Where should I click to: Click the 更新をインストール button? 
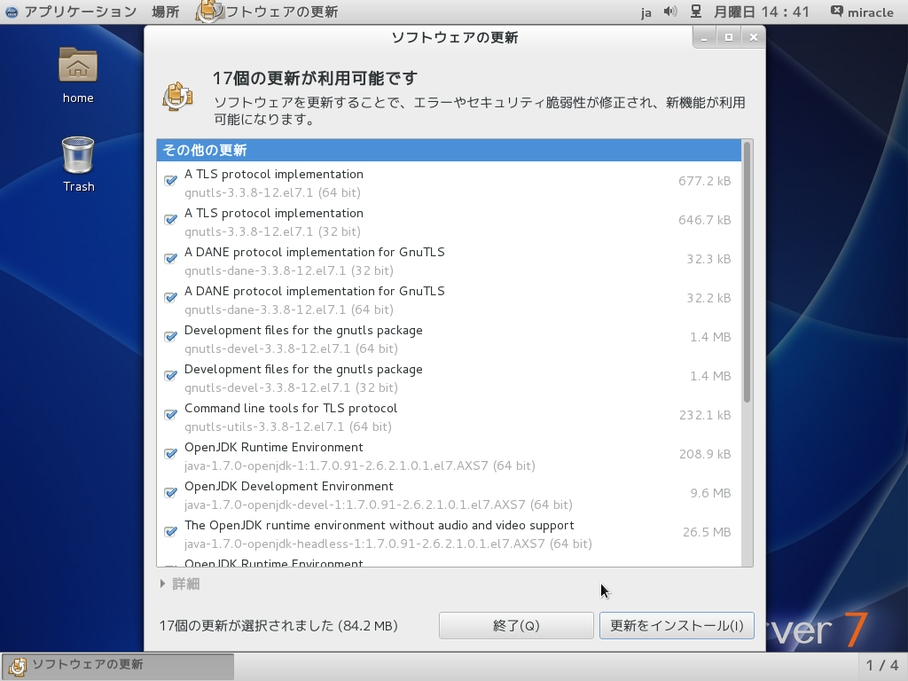pyautogui.click(x=677, y=625)
